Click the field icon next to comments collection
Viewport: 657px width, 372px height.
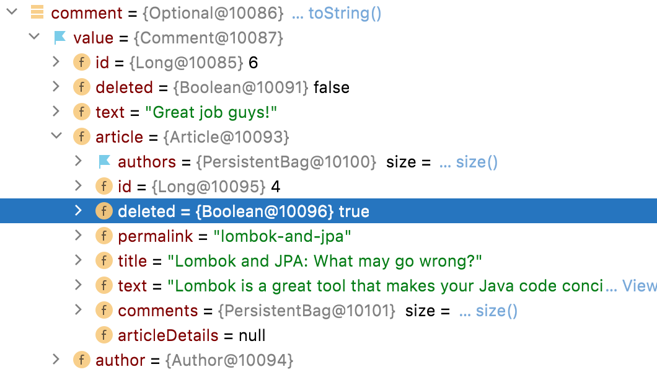104,310
